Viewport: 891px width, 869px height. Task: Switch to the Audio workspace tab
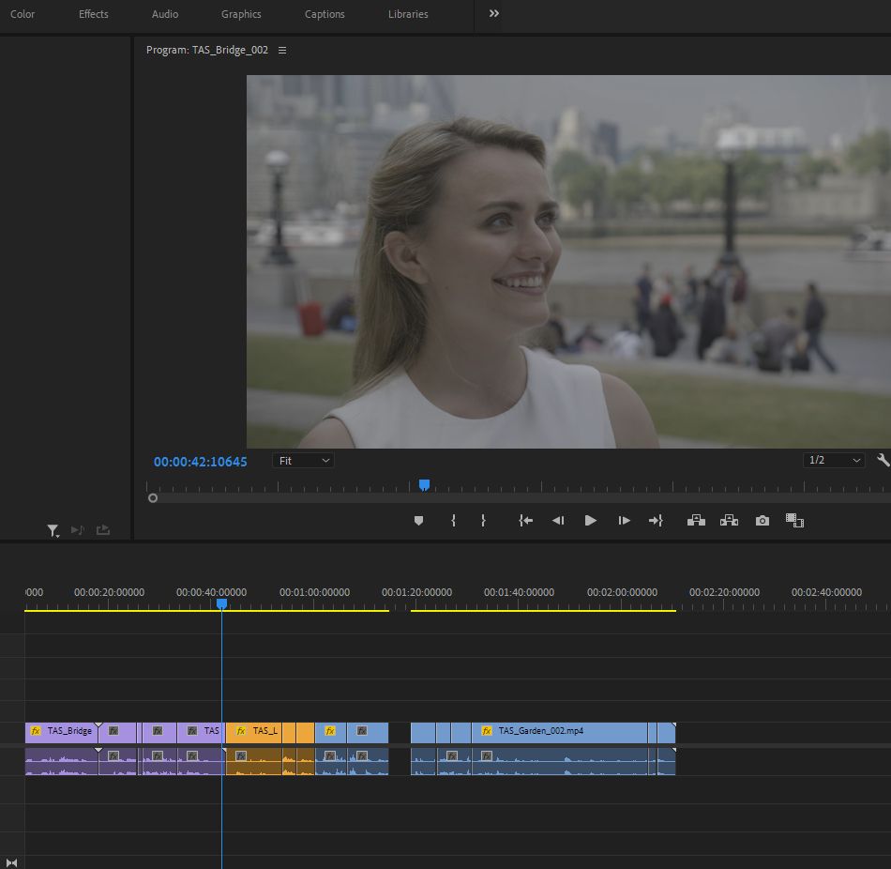(x=165, y=14)
